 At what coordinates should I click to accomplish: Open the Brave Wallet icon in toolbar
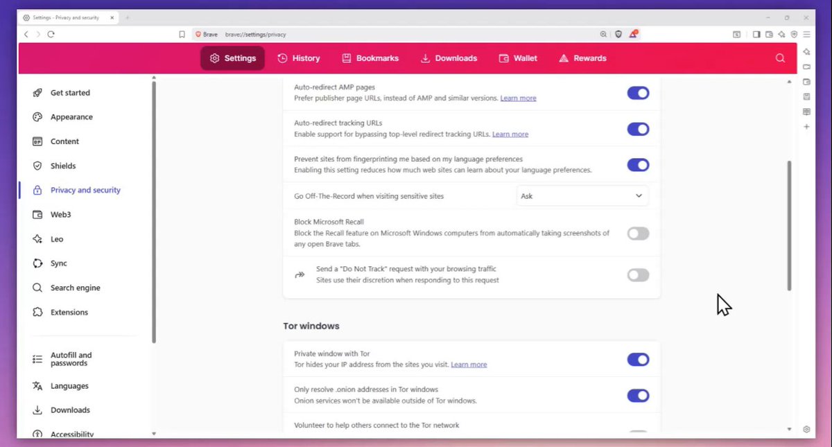[769, 34]
